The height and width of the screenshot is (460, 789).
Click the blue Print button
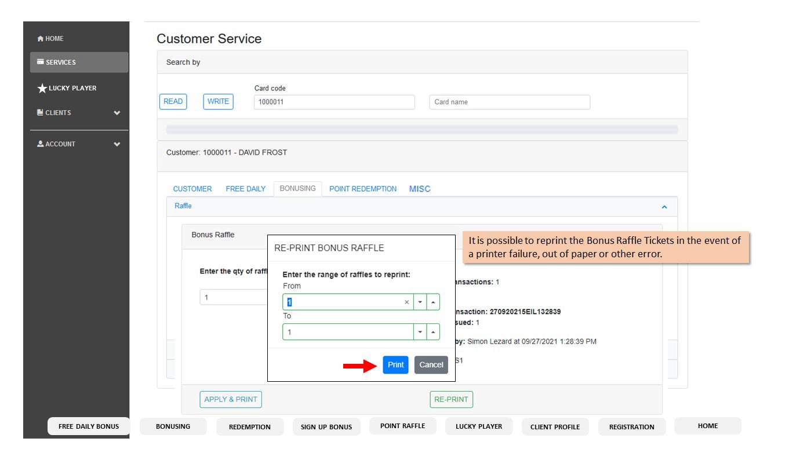pyautogui.click(x=395, y=365)
